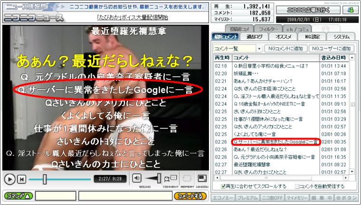Click the volume slider handle
Image resolution: width=361 pixels, height=205 pixels.
[x=159, y=178]
